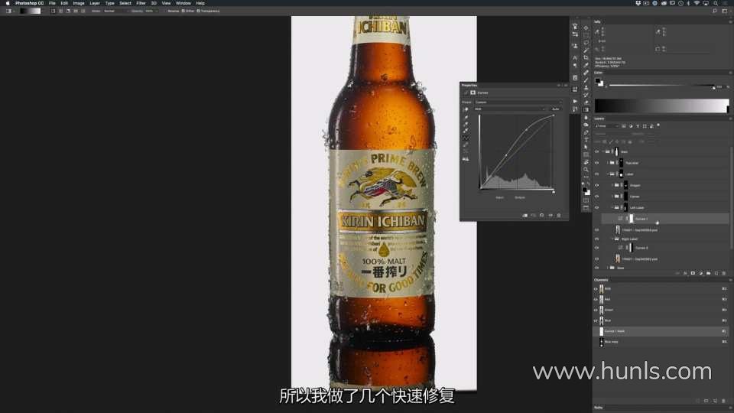Select the Blue copy channel
This screenshot has width=734, height=413.
coord(660,342)
